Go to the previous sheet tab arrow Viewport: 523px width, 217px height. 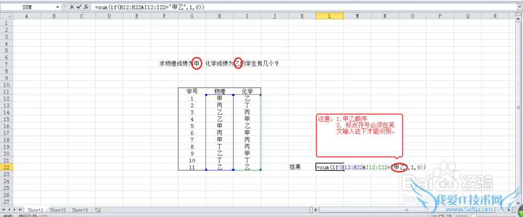(9, 210)
